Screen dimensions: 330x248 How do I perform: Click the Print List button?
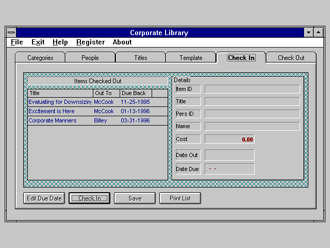(180, 198)
